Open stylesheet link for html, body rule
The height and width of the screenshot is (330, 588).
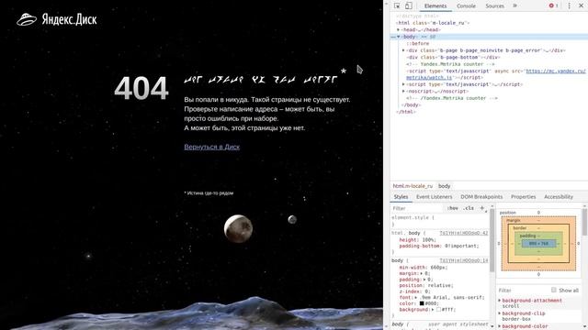464,233
